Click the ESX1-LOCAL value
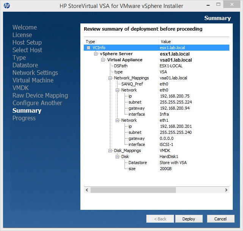243x231 pixels. tap(171, 66)
